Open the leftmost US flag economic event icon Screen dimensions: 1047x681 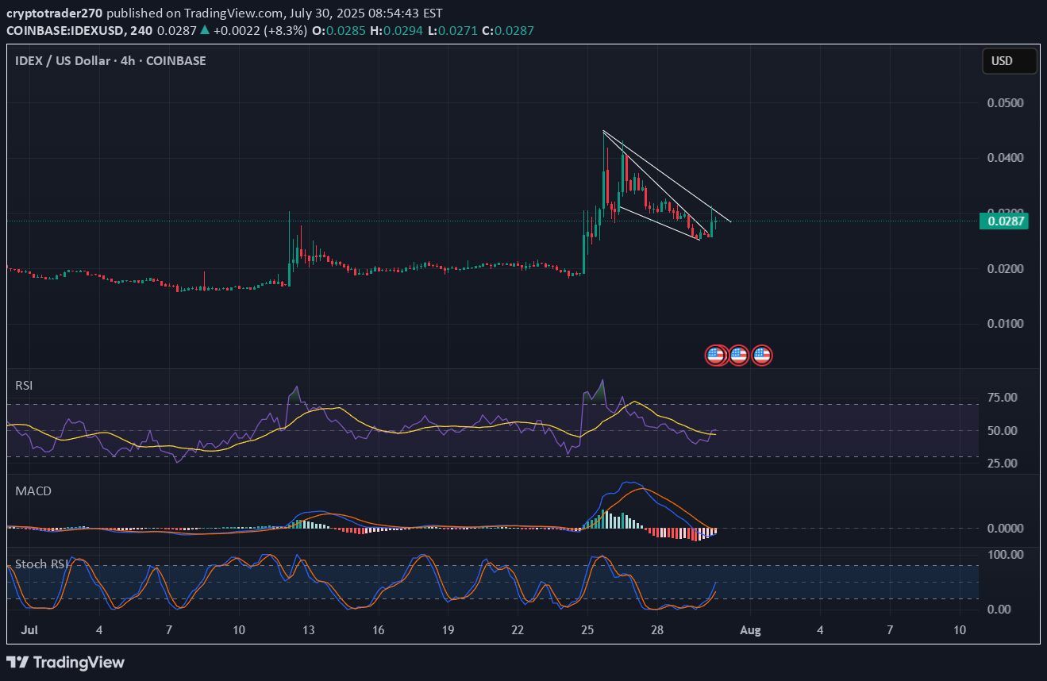716,355
